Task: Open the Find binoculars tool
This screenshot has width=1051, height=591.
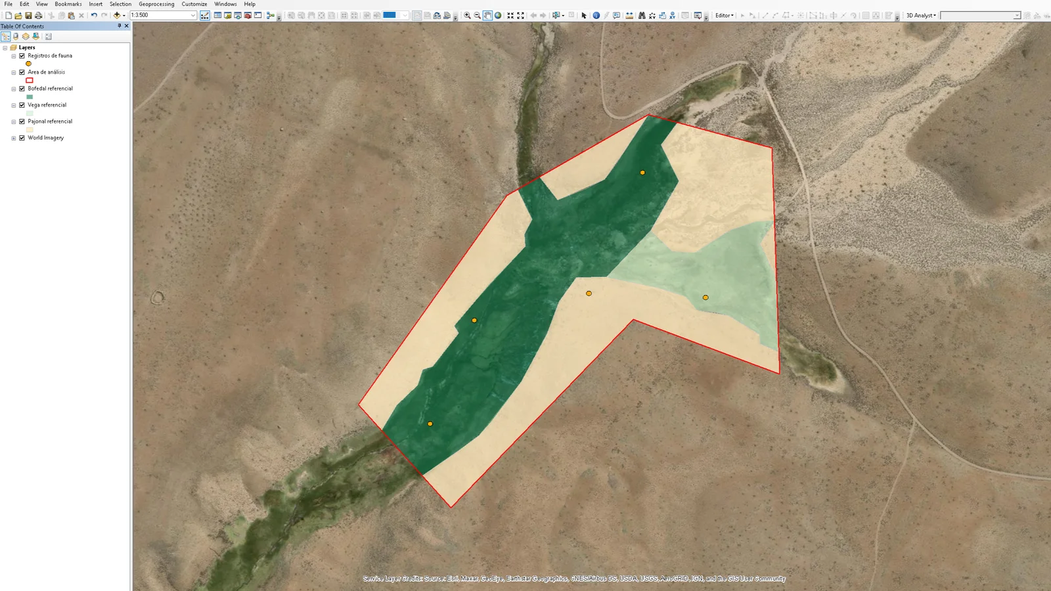Action: click(x=642, y=15)
